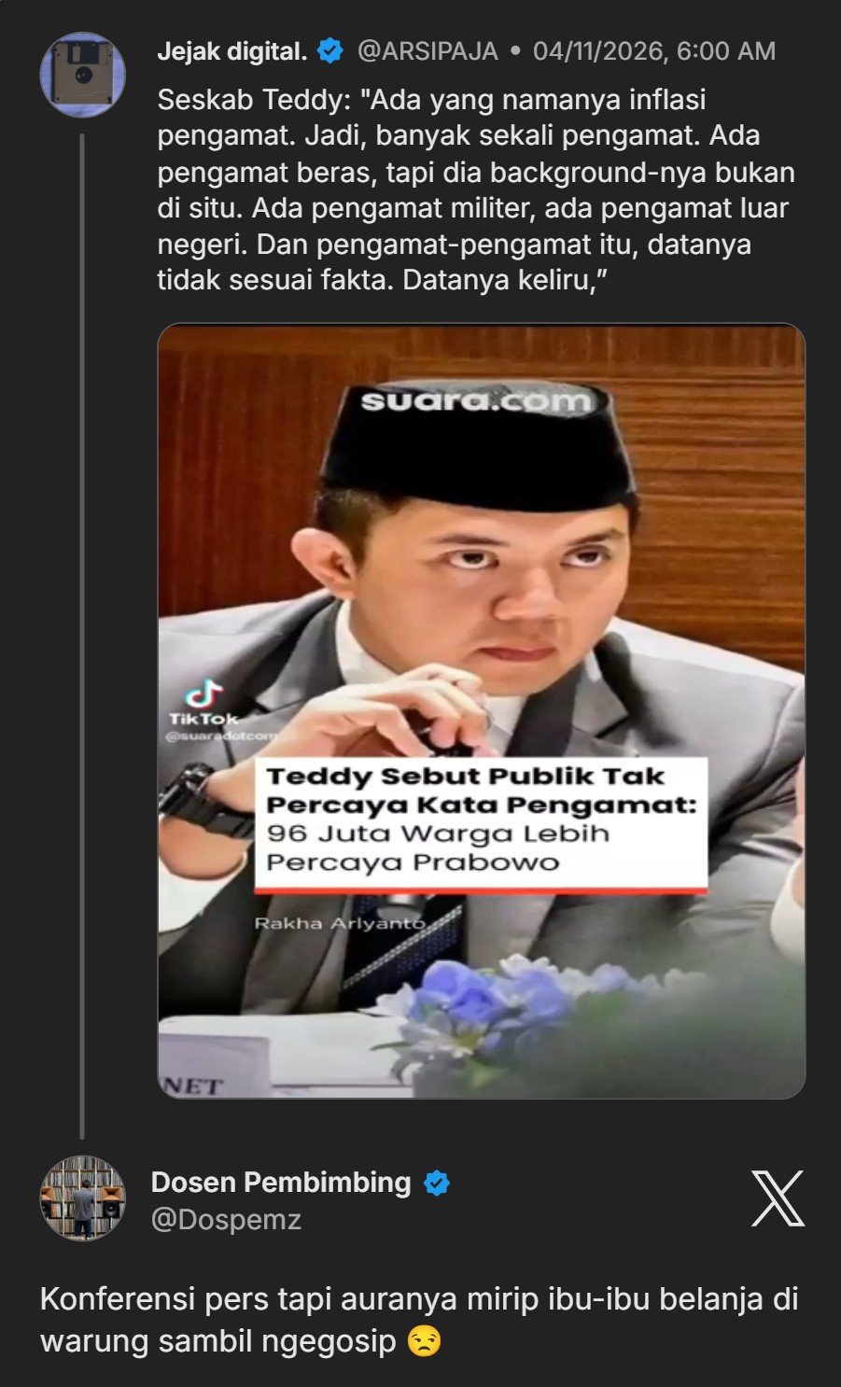Image resolution: width=841 pixels, height=1387 pixels.
Task: Click the 04/11/2026, 6:00 AM timestamp
Action: [654, 51]
